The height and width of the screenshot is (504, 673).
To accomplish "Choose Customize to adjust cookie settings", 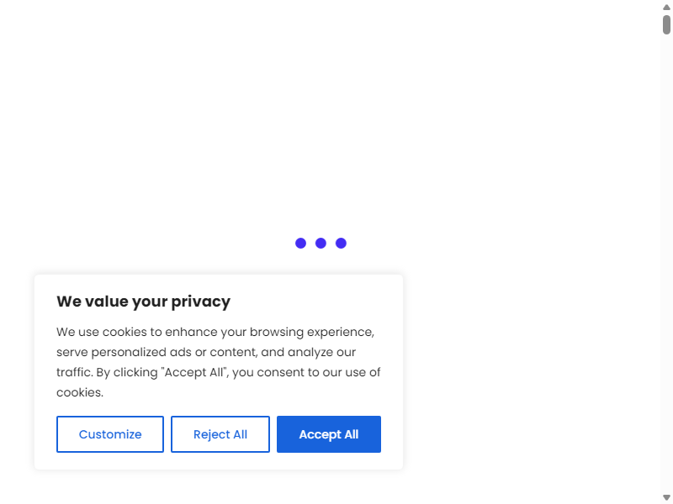I will tap(110, 434).
